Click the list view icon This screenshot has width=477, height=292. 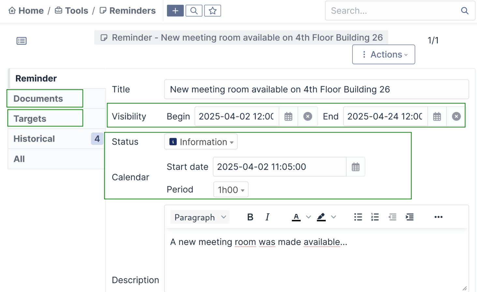tap(22, 41)
